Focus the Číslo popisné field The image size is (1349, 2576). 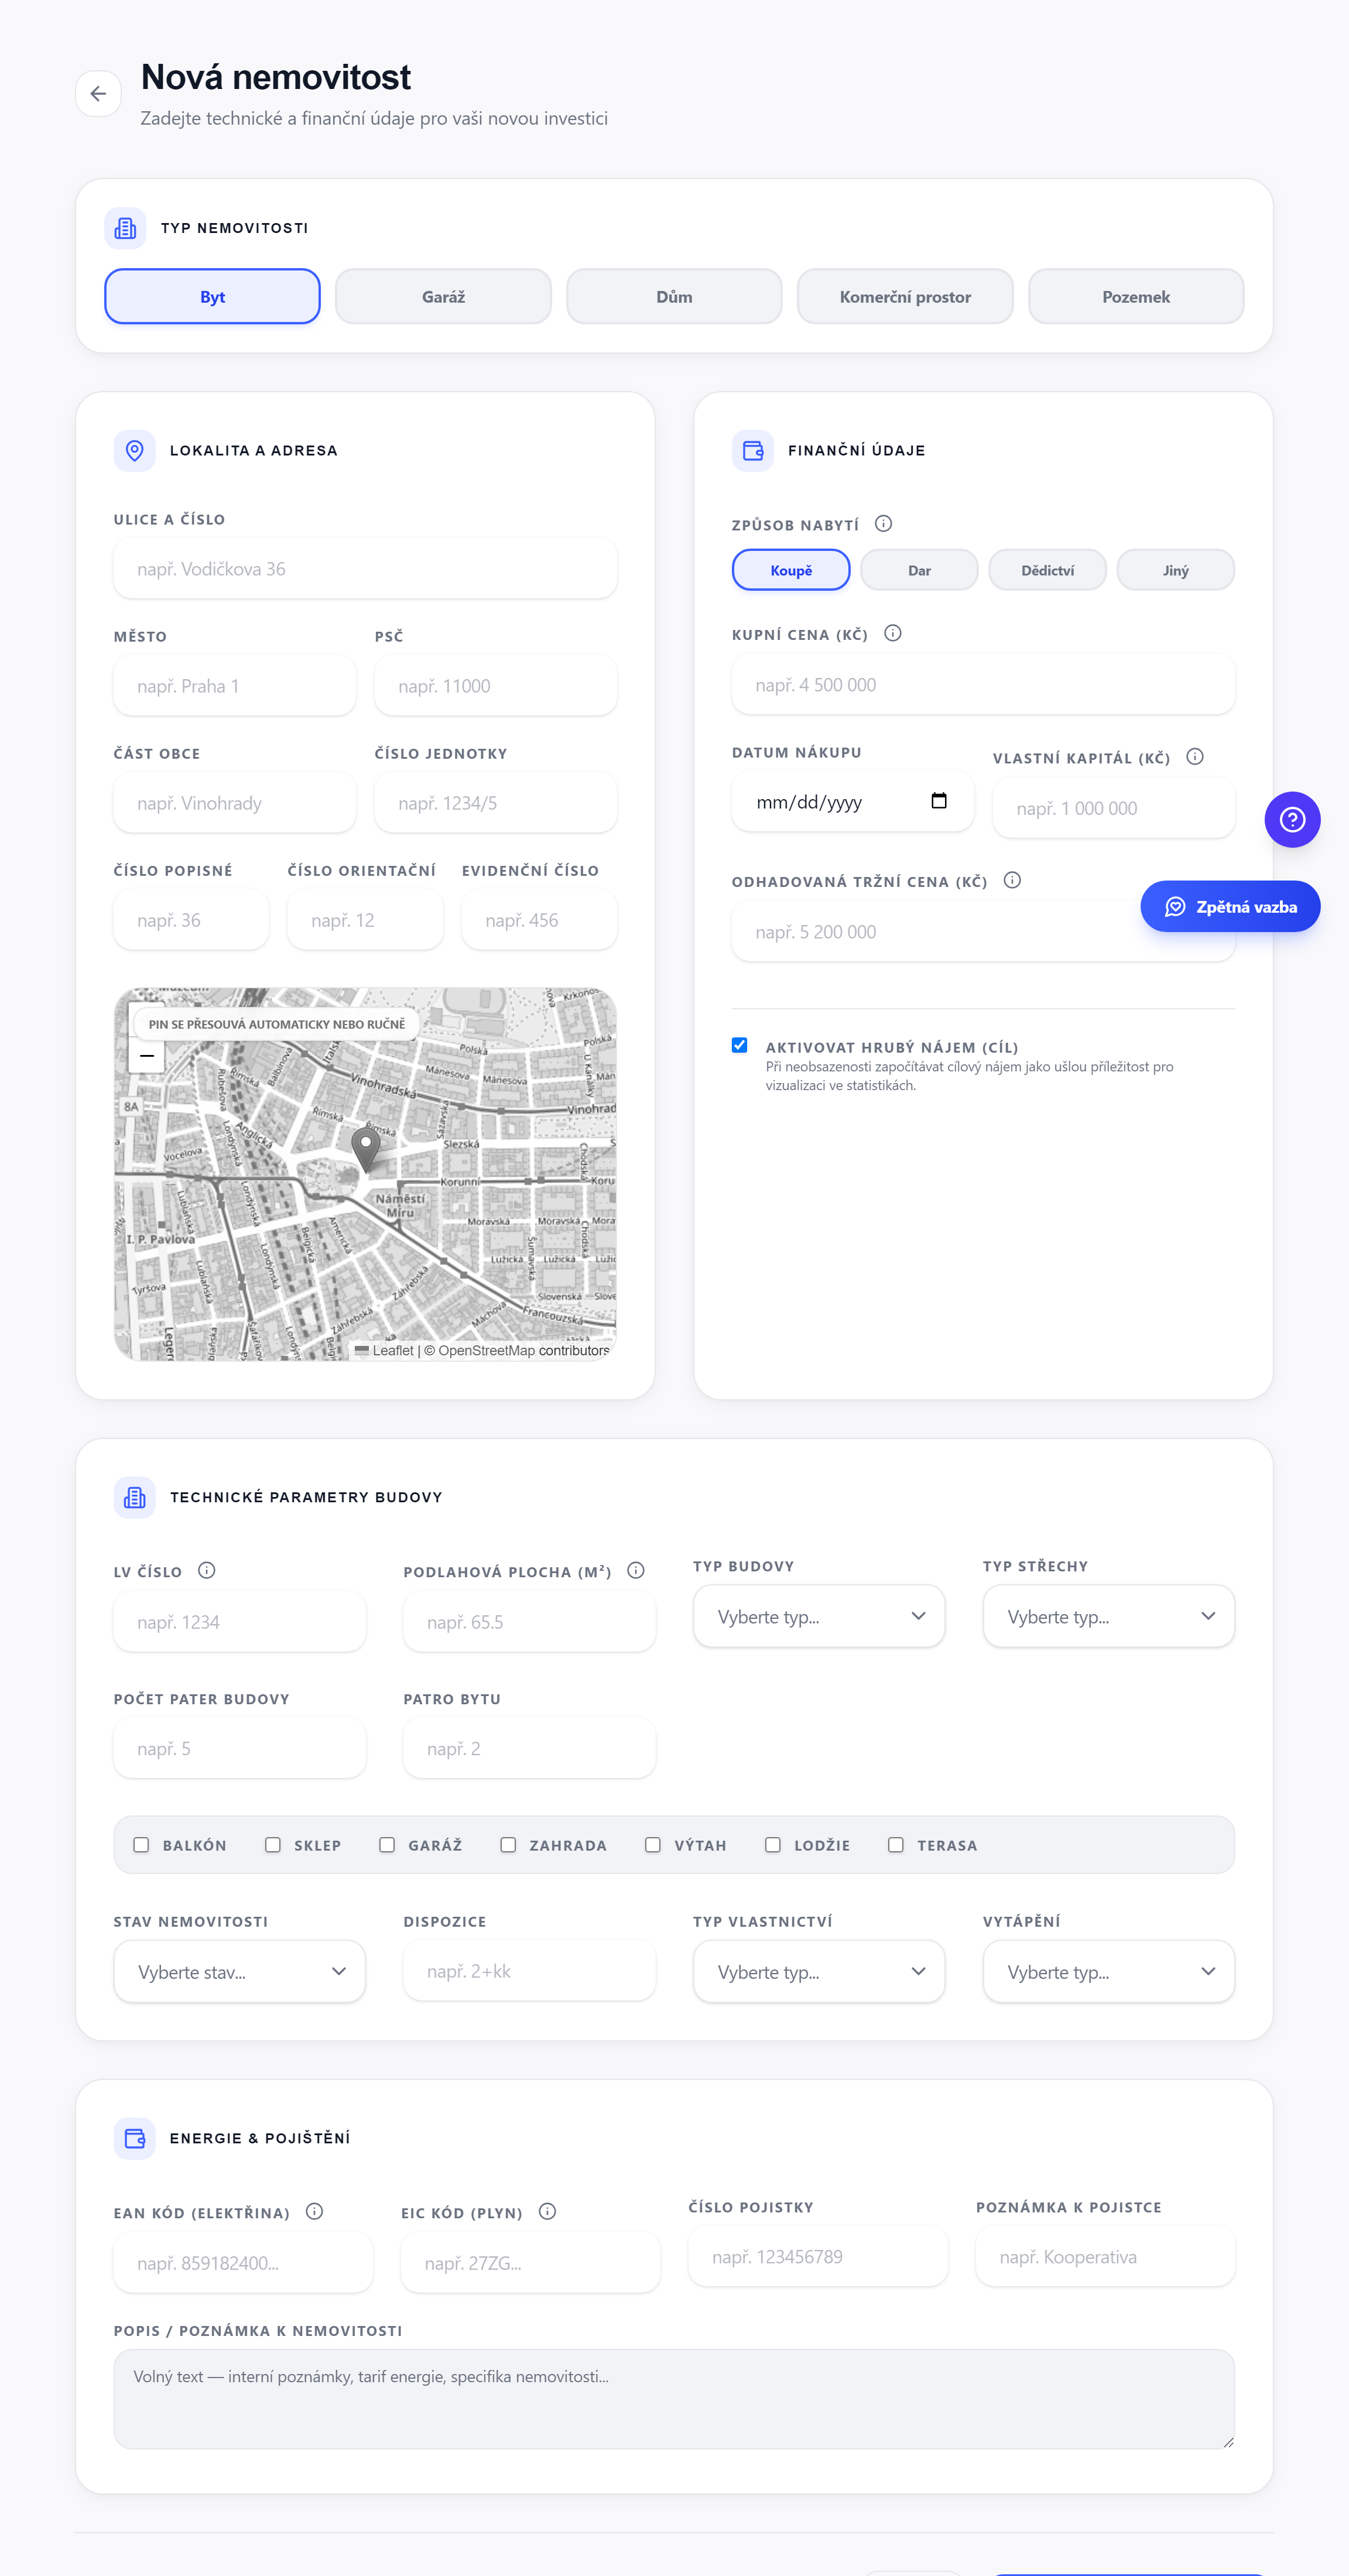(191, 920)
